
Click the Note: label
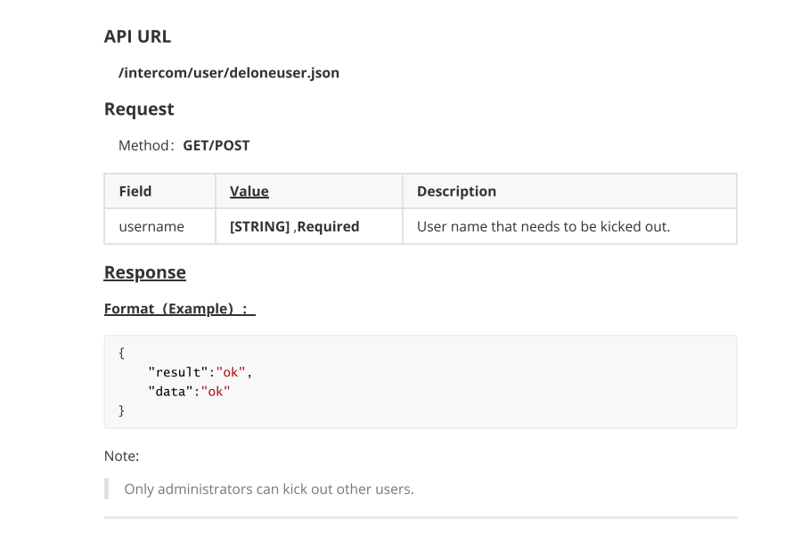pos(121,456)
